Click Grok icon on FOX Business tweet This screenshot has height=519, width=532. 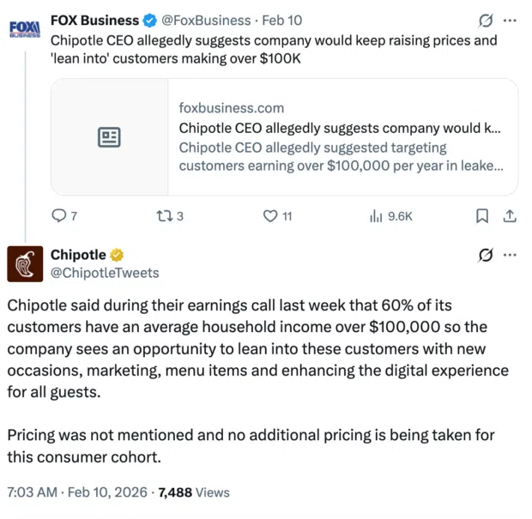485,20
